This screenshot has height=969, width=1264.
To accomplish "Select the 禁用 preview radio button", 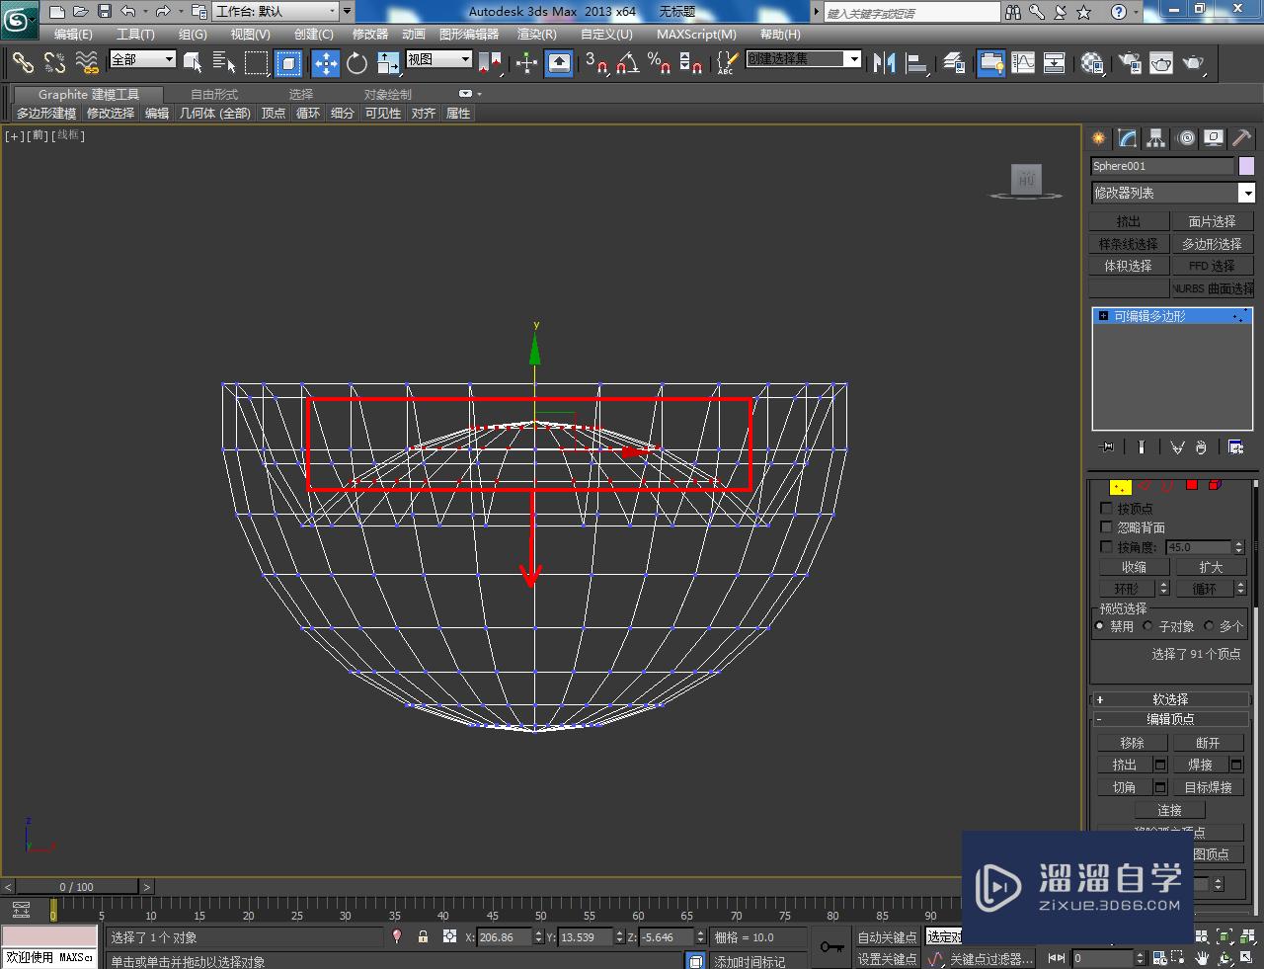I will point(1099,626).
